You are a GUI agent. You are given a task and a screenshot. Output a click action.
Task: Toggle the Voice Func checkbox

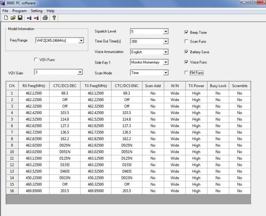pyautogui.click(x=186, y=62)
